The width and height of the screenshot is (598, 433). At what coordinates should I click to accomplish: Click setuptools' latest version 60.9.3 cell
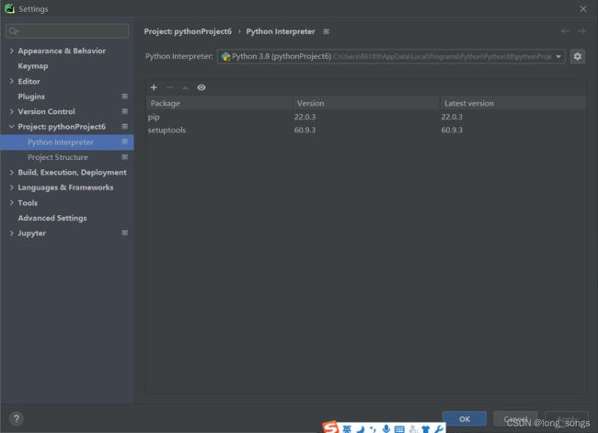(452, 130)
